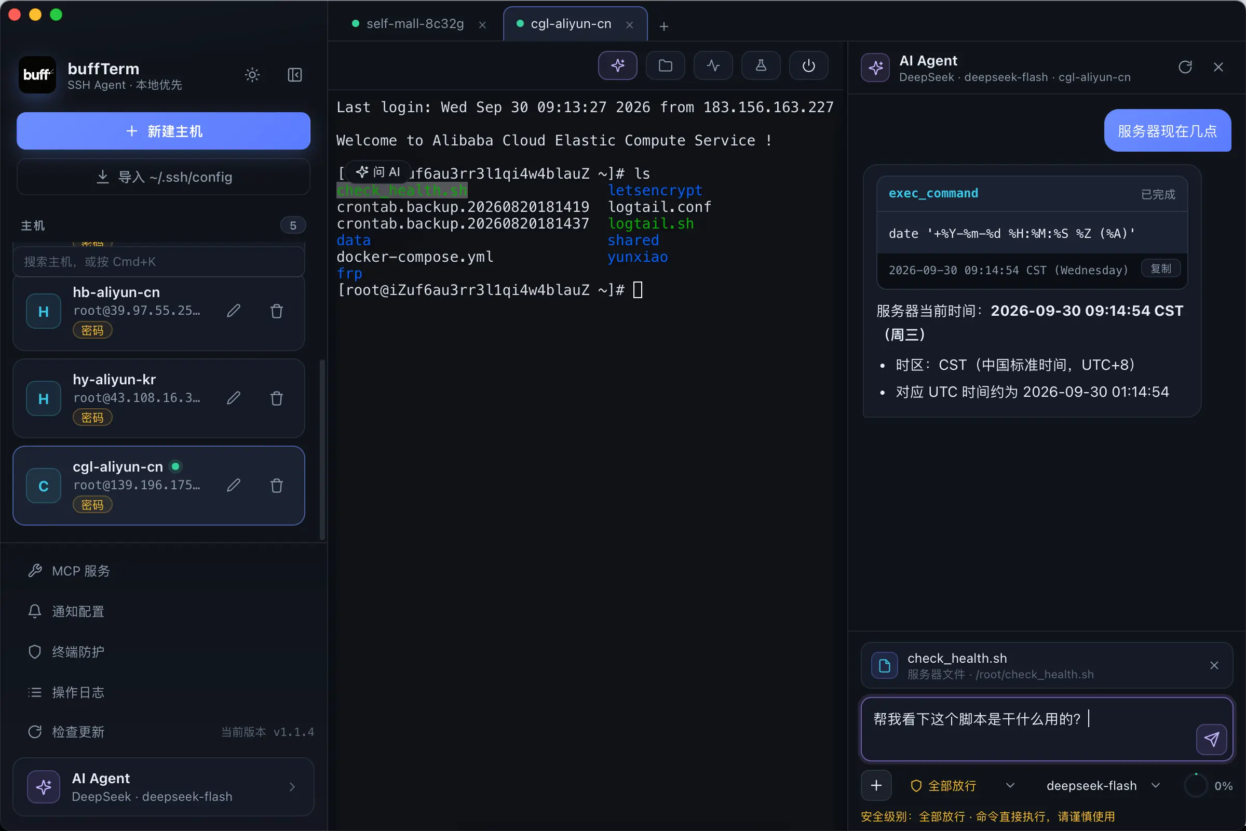This screenshot has width=1246, height=831.
Task: Open the deepseek-flash model dropdown
Action: [1104, 785]
